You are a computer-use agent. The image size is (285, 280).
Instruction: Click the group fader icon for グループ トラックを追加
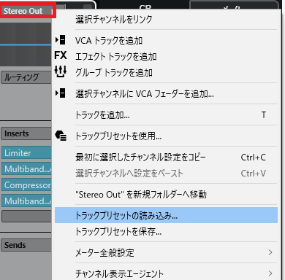coord(61,71)
